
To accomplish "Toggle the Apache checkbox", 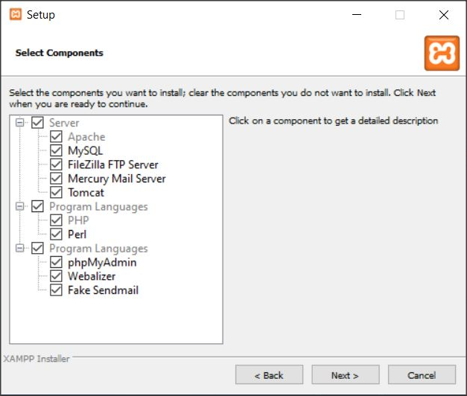I will 56,136.
